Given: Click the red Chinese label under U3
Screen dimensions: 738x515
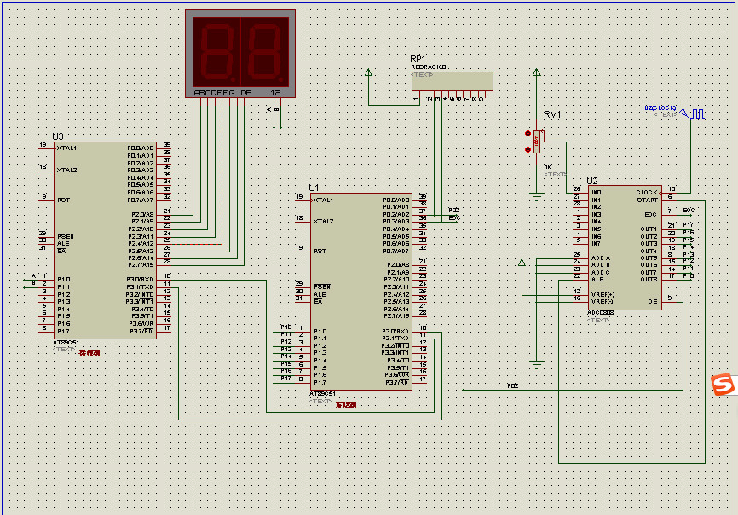Looking at the screenshot, I should tap(89, 353).
